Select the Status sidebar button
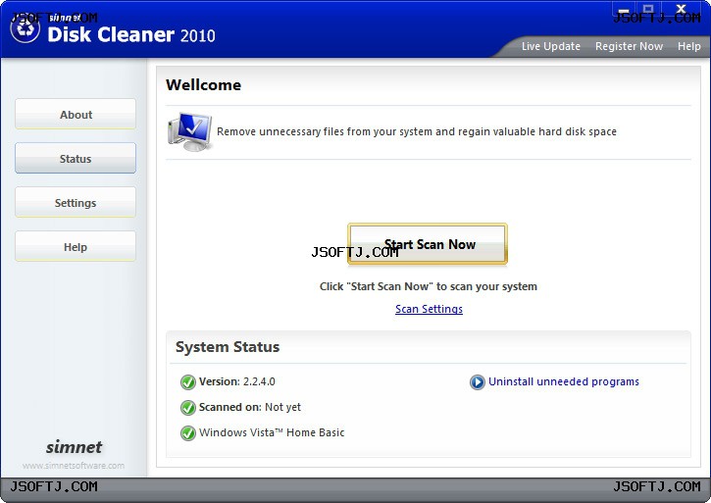Image resolution: width=711 pixels, height=503 pixels. tap(76, 158)
